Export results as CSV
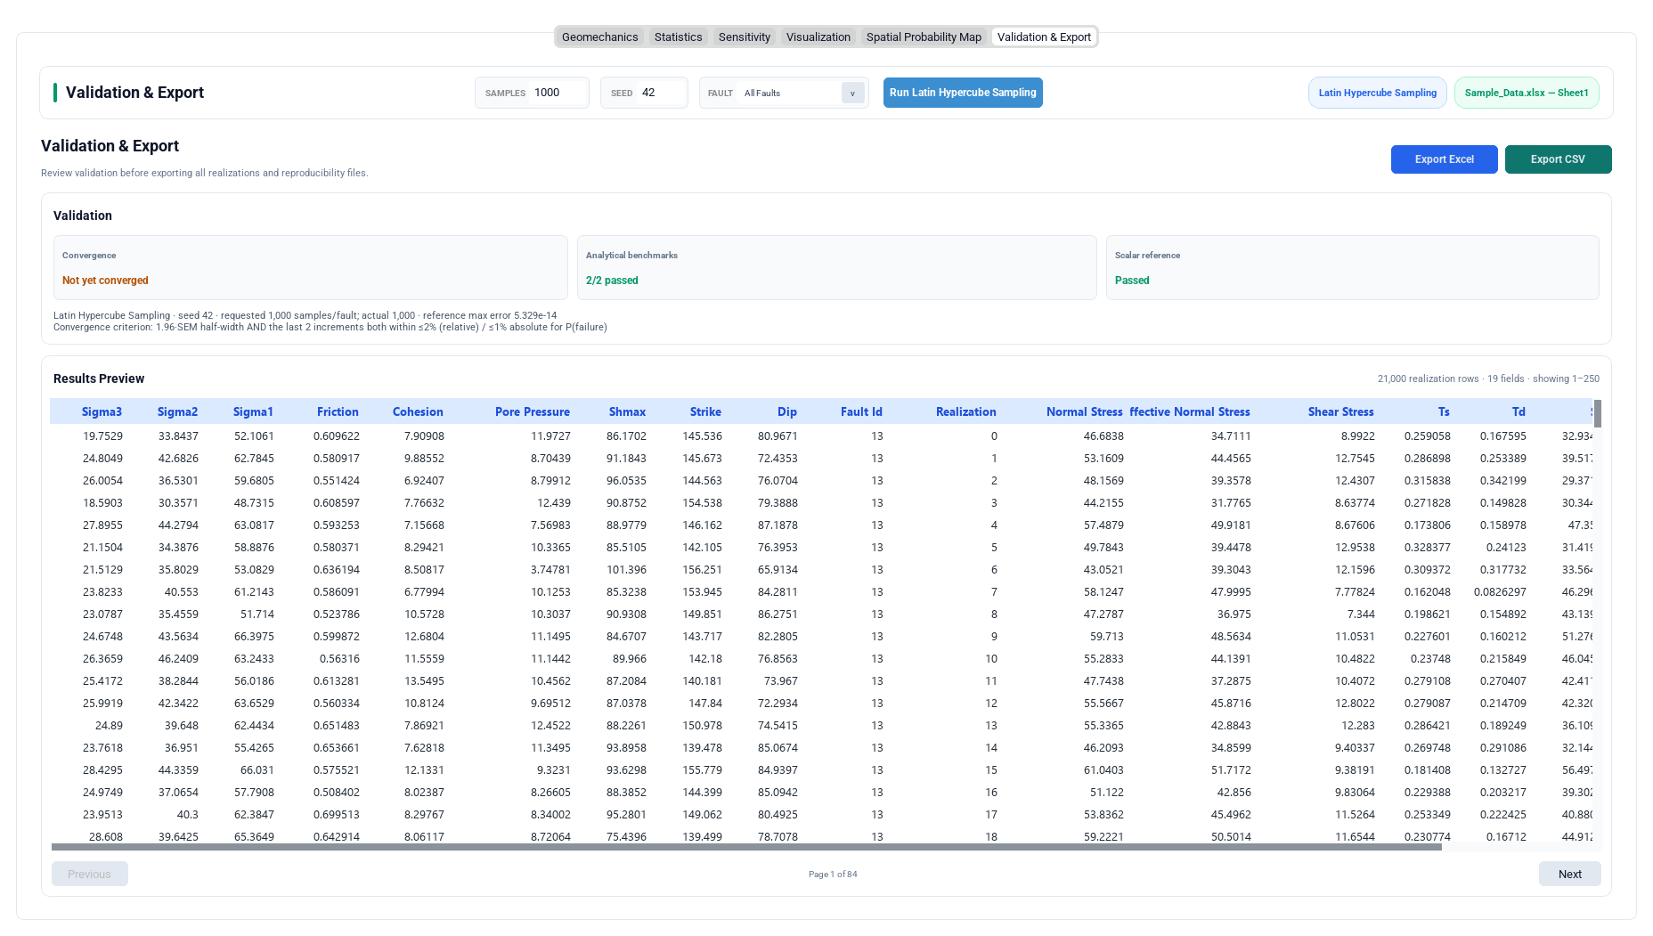Screen dimensions: 1653x936 click(x=1558, y=159)
